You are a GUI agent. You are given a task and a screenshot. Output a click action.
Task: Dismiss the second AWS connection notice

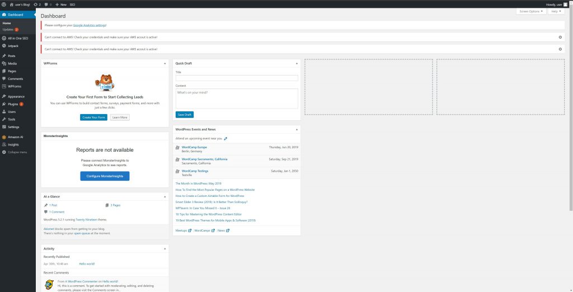(x=560, y=49)
